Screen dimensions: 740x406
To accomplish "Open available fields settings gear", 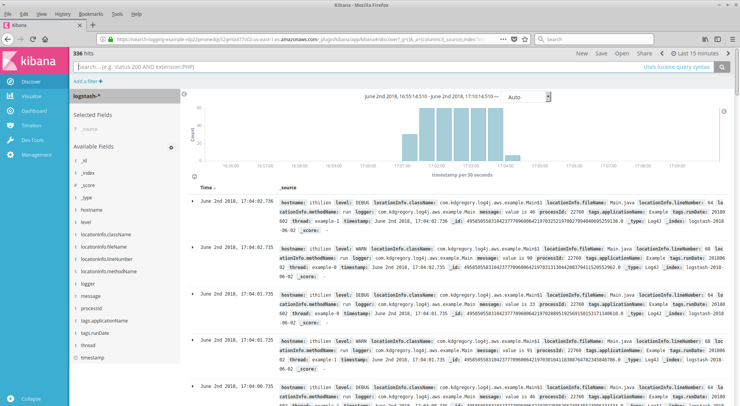I will pos(171,147).
